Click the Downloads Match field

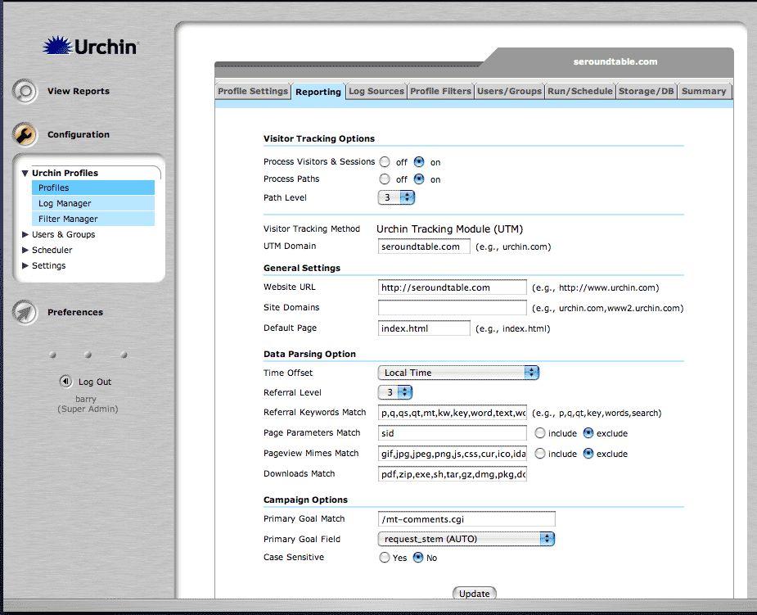pos(453,474)
